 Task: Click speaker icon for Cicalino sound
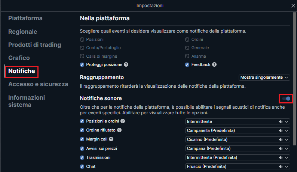click(281, 139)
